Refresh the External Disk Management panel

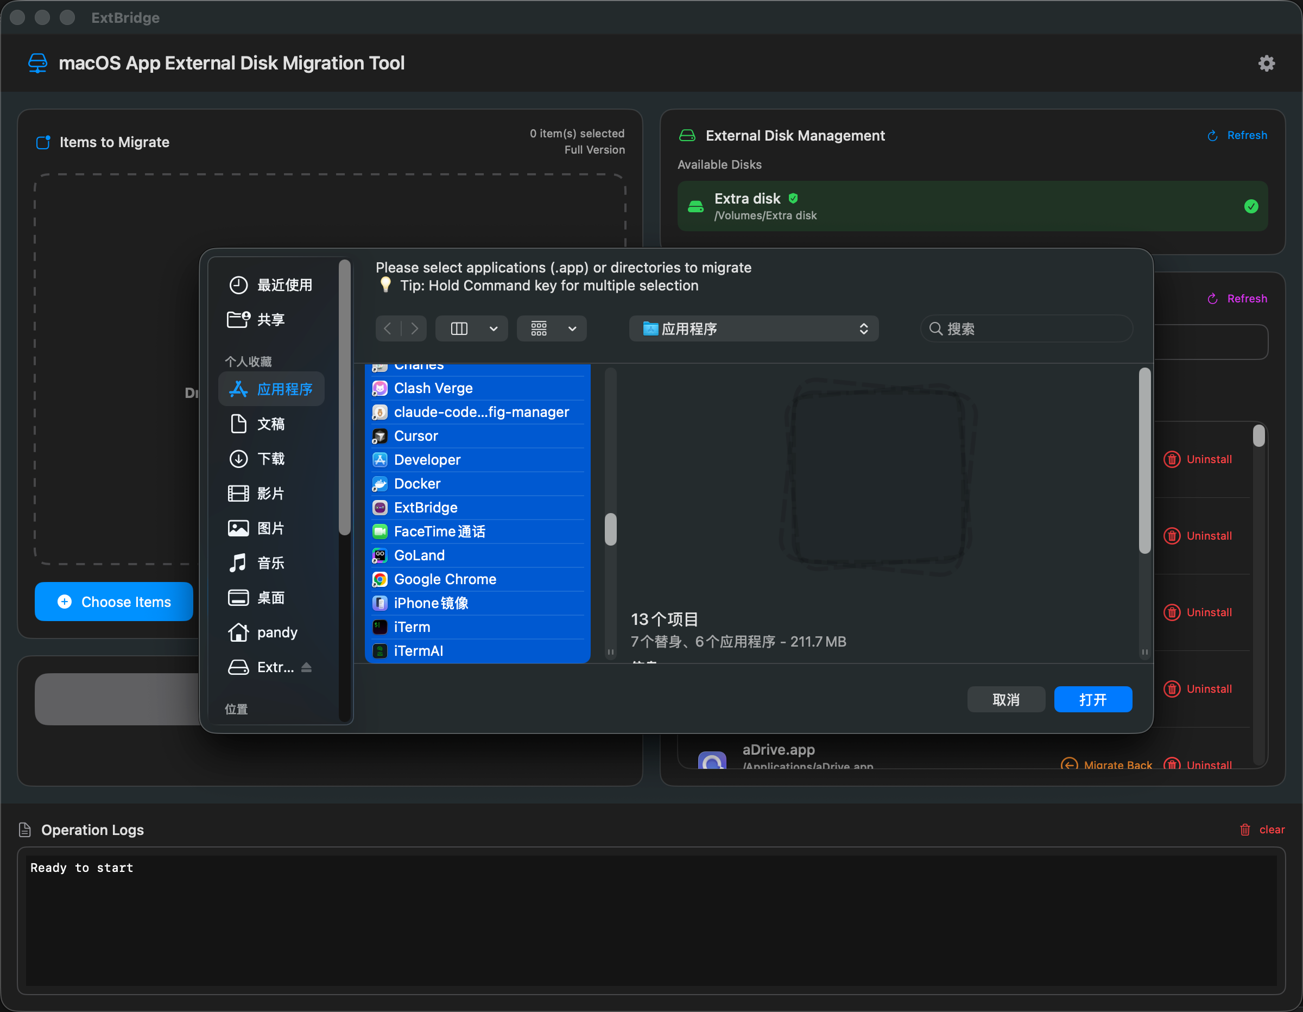pos(1236,135)
